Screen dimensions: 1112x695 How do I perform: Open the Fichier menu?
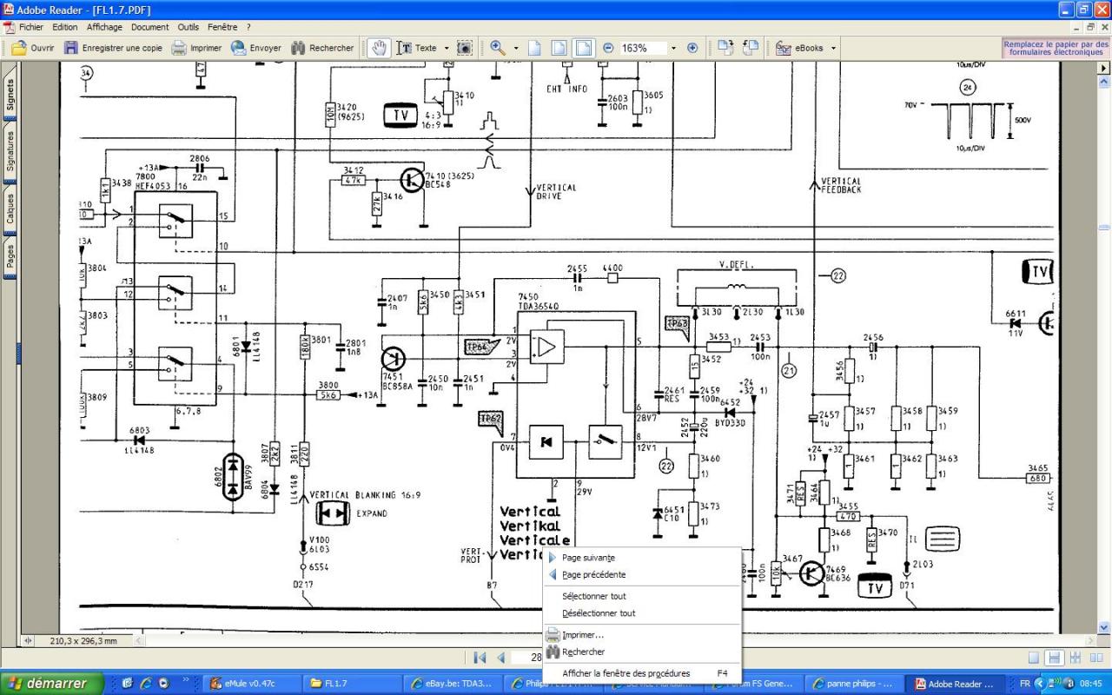click(31, 27)
